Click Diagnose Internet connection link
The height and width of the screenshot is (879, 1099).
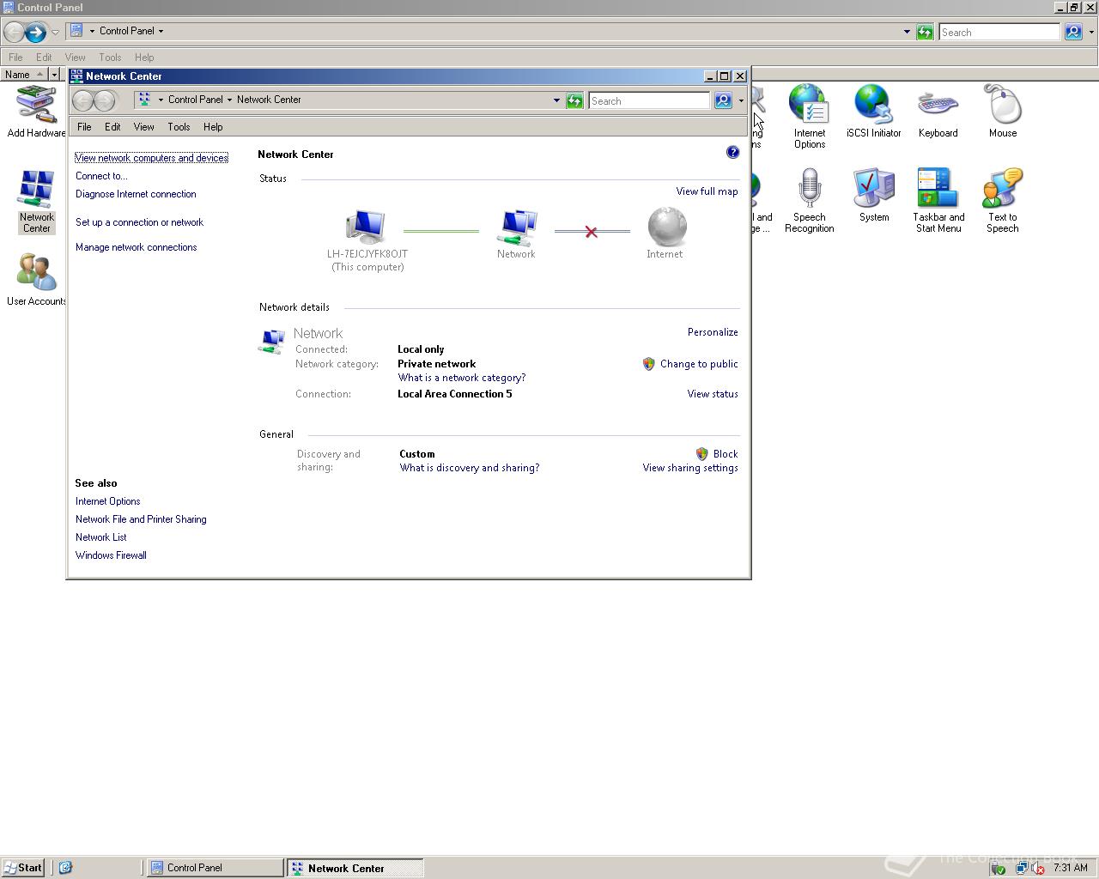tap(136, 194)
